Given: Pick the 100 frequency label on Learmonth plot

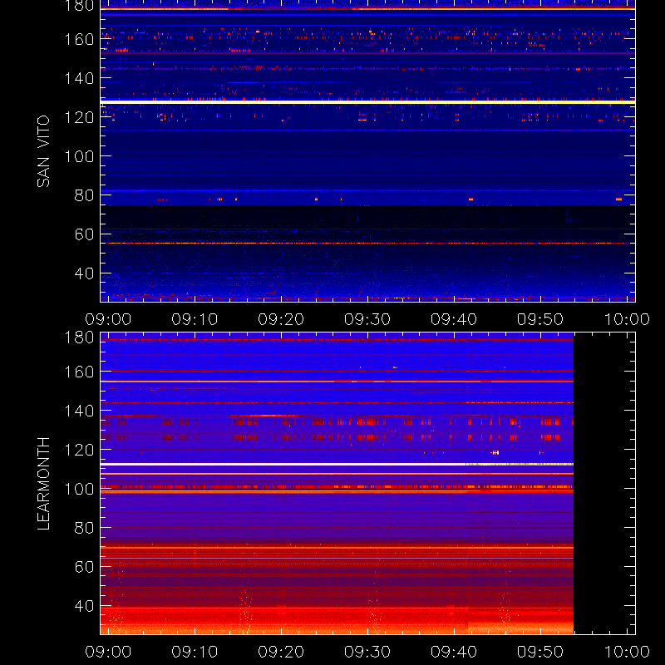Looking at the screenshot, I should coord(79,489).
